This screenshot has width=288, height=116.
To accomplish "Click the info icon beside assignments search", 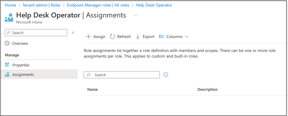I will (x=166, y=75).
